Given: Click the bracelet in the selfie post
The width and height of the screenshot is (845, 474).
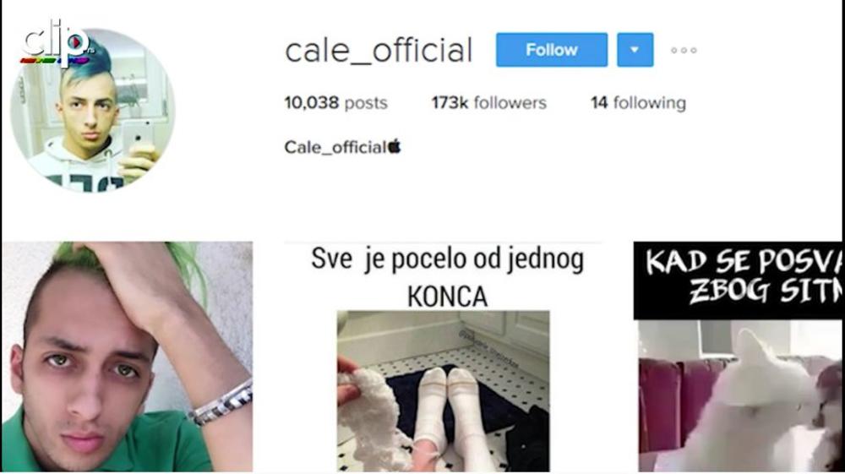Looking at the screenshot, I should click(x=221, y=403).
